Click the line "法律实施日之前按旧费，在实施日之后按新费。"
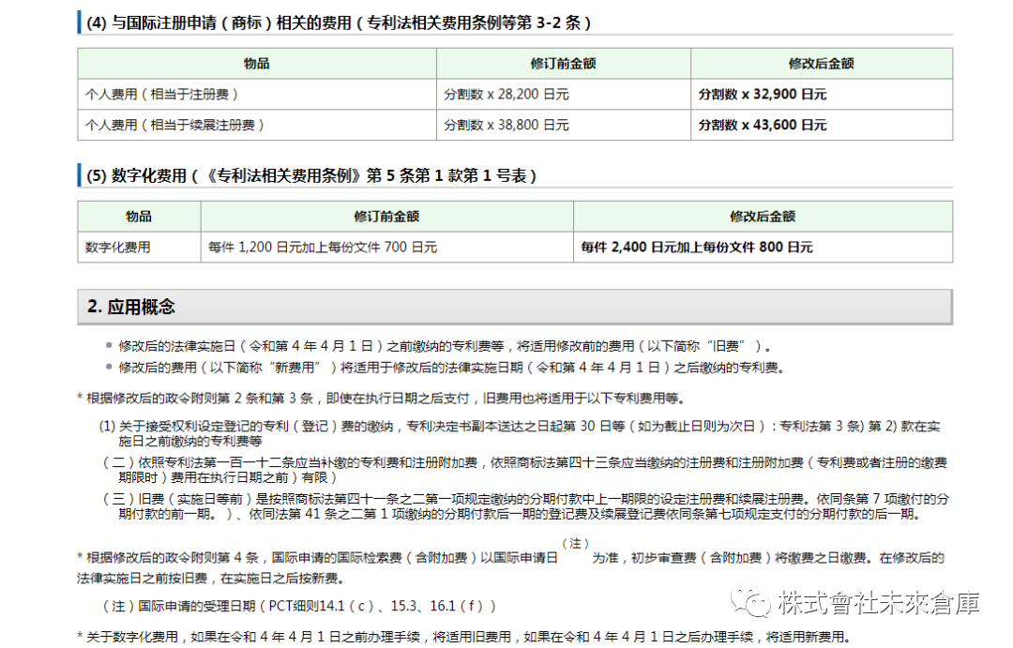The height and width of the screenshot is (648, 1013). point(211,579)
